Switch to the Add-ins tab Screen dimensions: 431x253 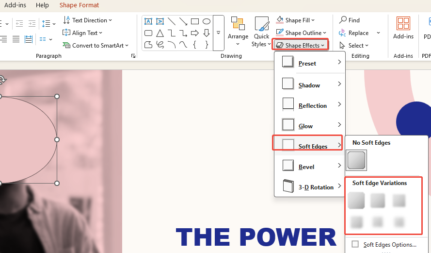click(x=15, y=5)
